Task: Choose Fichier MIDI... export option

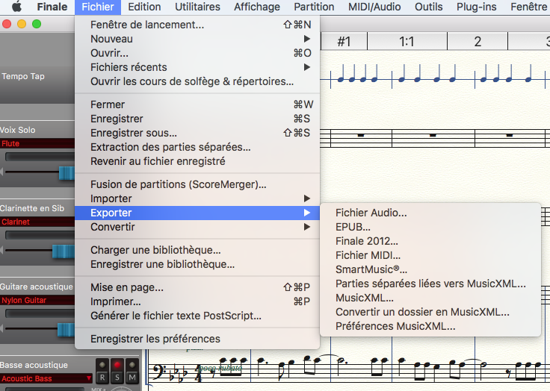Action: [x=364, y=255]
